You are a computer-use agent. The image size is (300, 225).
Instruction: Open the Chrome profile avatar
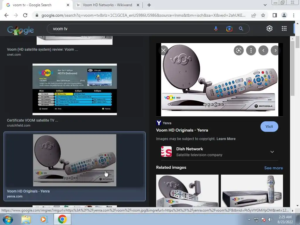[284, 15]
